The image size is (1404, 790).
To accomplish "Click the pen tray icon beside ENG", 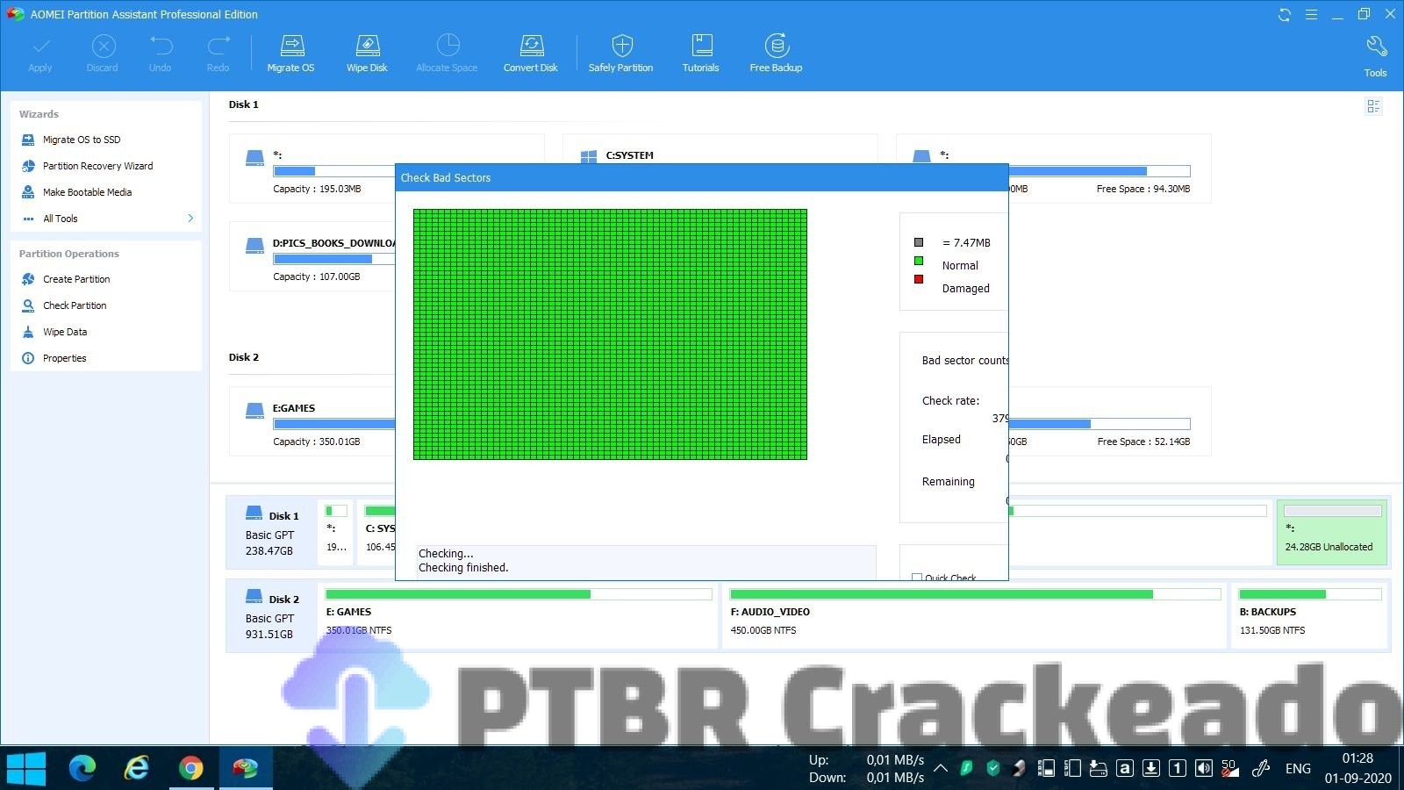I will 1261,769.
